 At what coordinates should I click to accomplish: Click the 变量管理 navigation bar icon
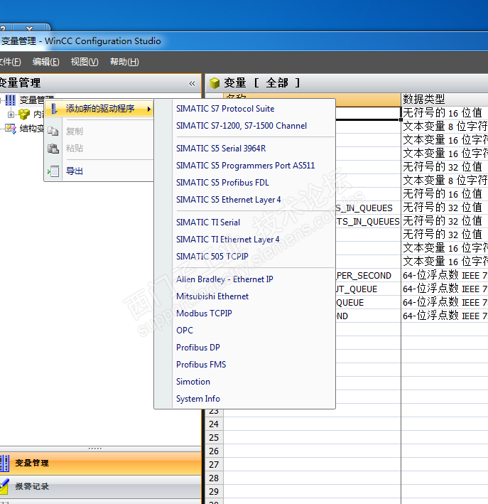coord(4,463)
